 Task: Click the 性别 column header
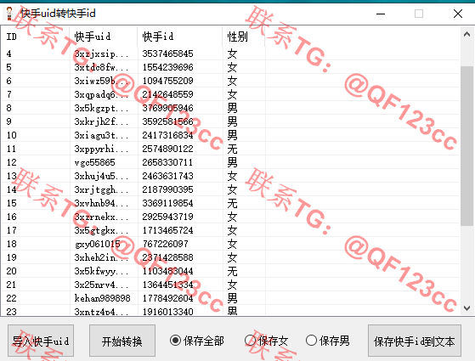[244, 37]
